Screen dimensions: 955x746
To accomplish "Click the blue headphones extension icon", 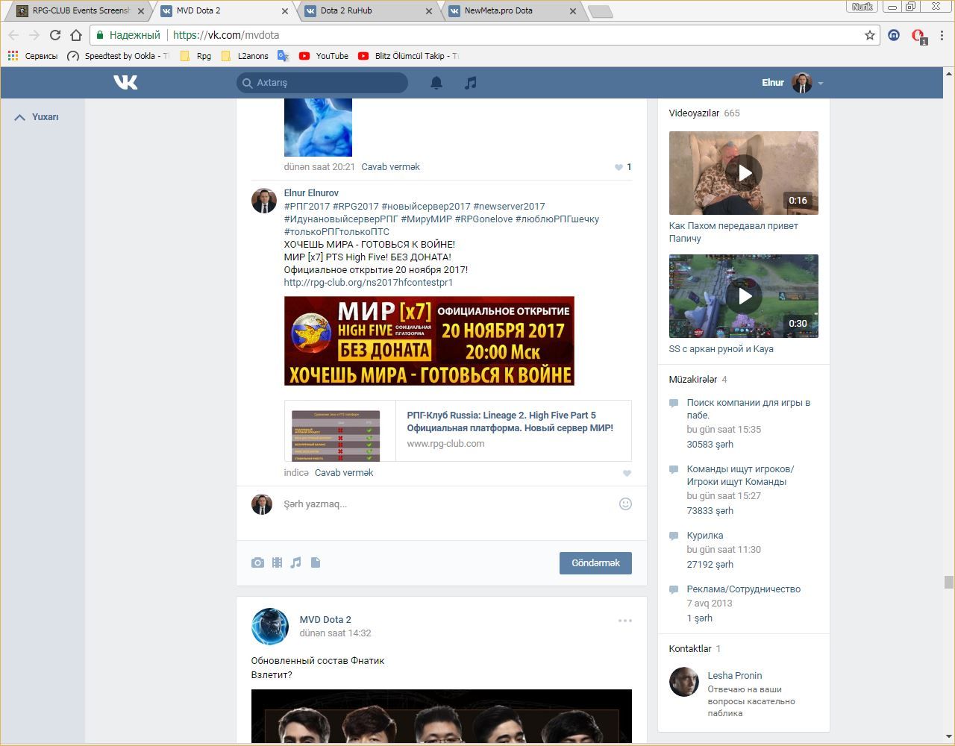I will (x=894, y=35).
